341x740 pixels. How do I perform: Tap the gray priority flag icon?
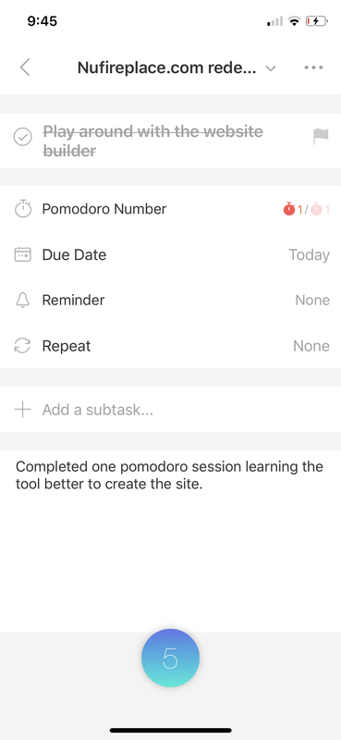(x=321, y=137)
